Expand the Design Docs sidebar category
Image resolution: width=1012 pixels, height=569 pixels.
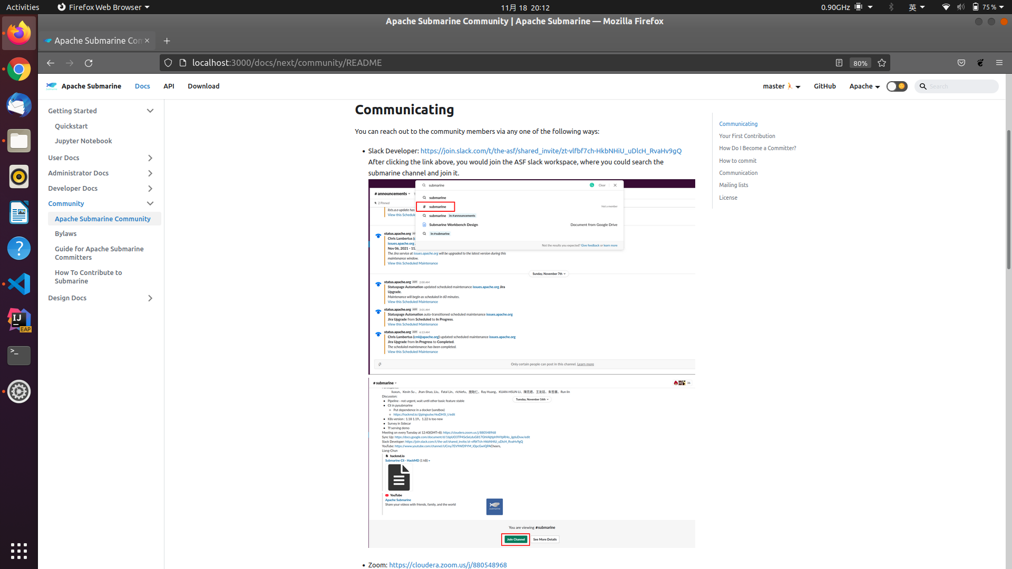(x=150, y=298)
